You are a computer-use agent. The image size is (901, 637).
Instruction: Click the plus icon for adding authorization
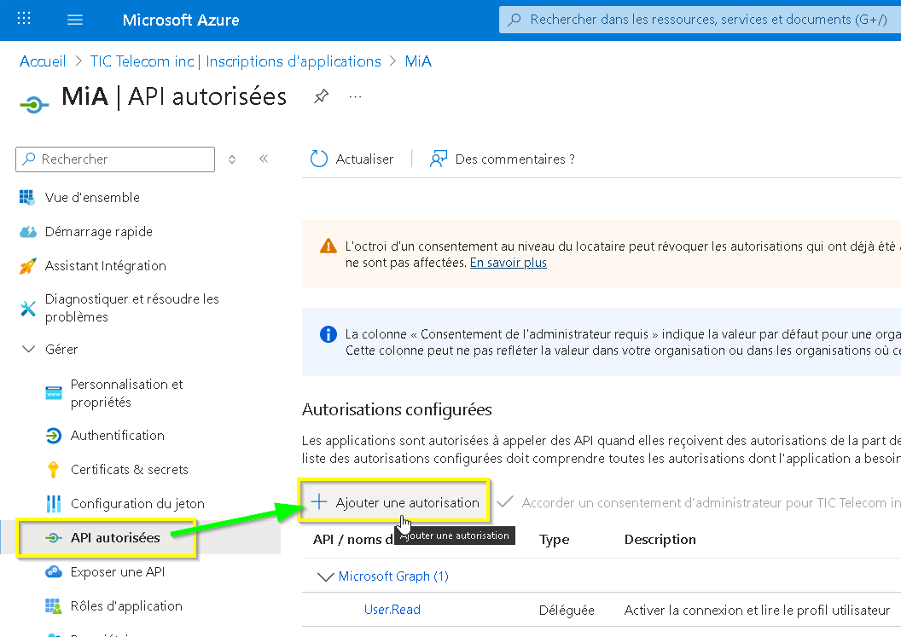319,502
